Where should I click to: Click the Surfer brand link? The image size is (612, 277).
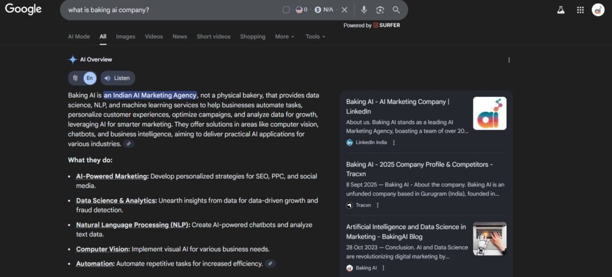click(387, 25)
